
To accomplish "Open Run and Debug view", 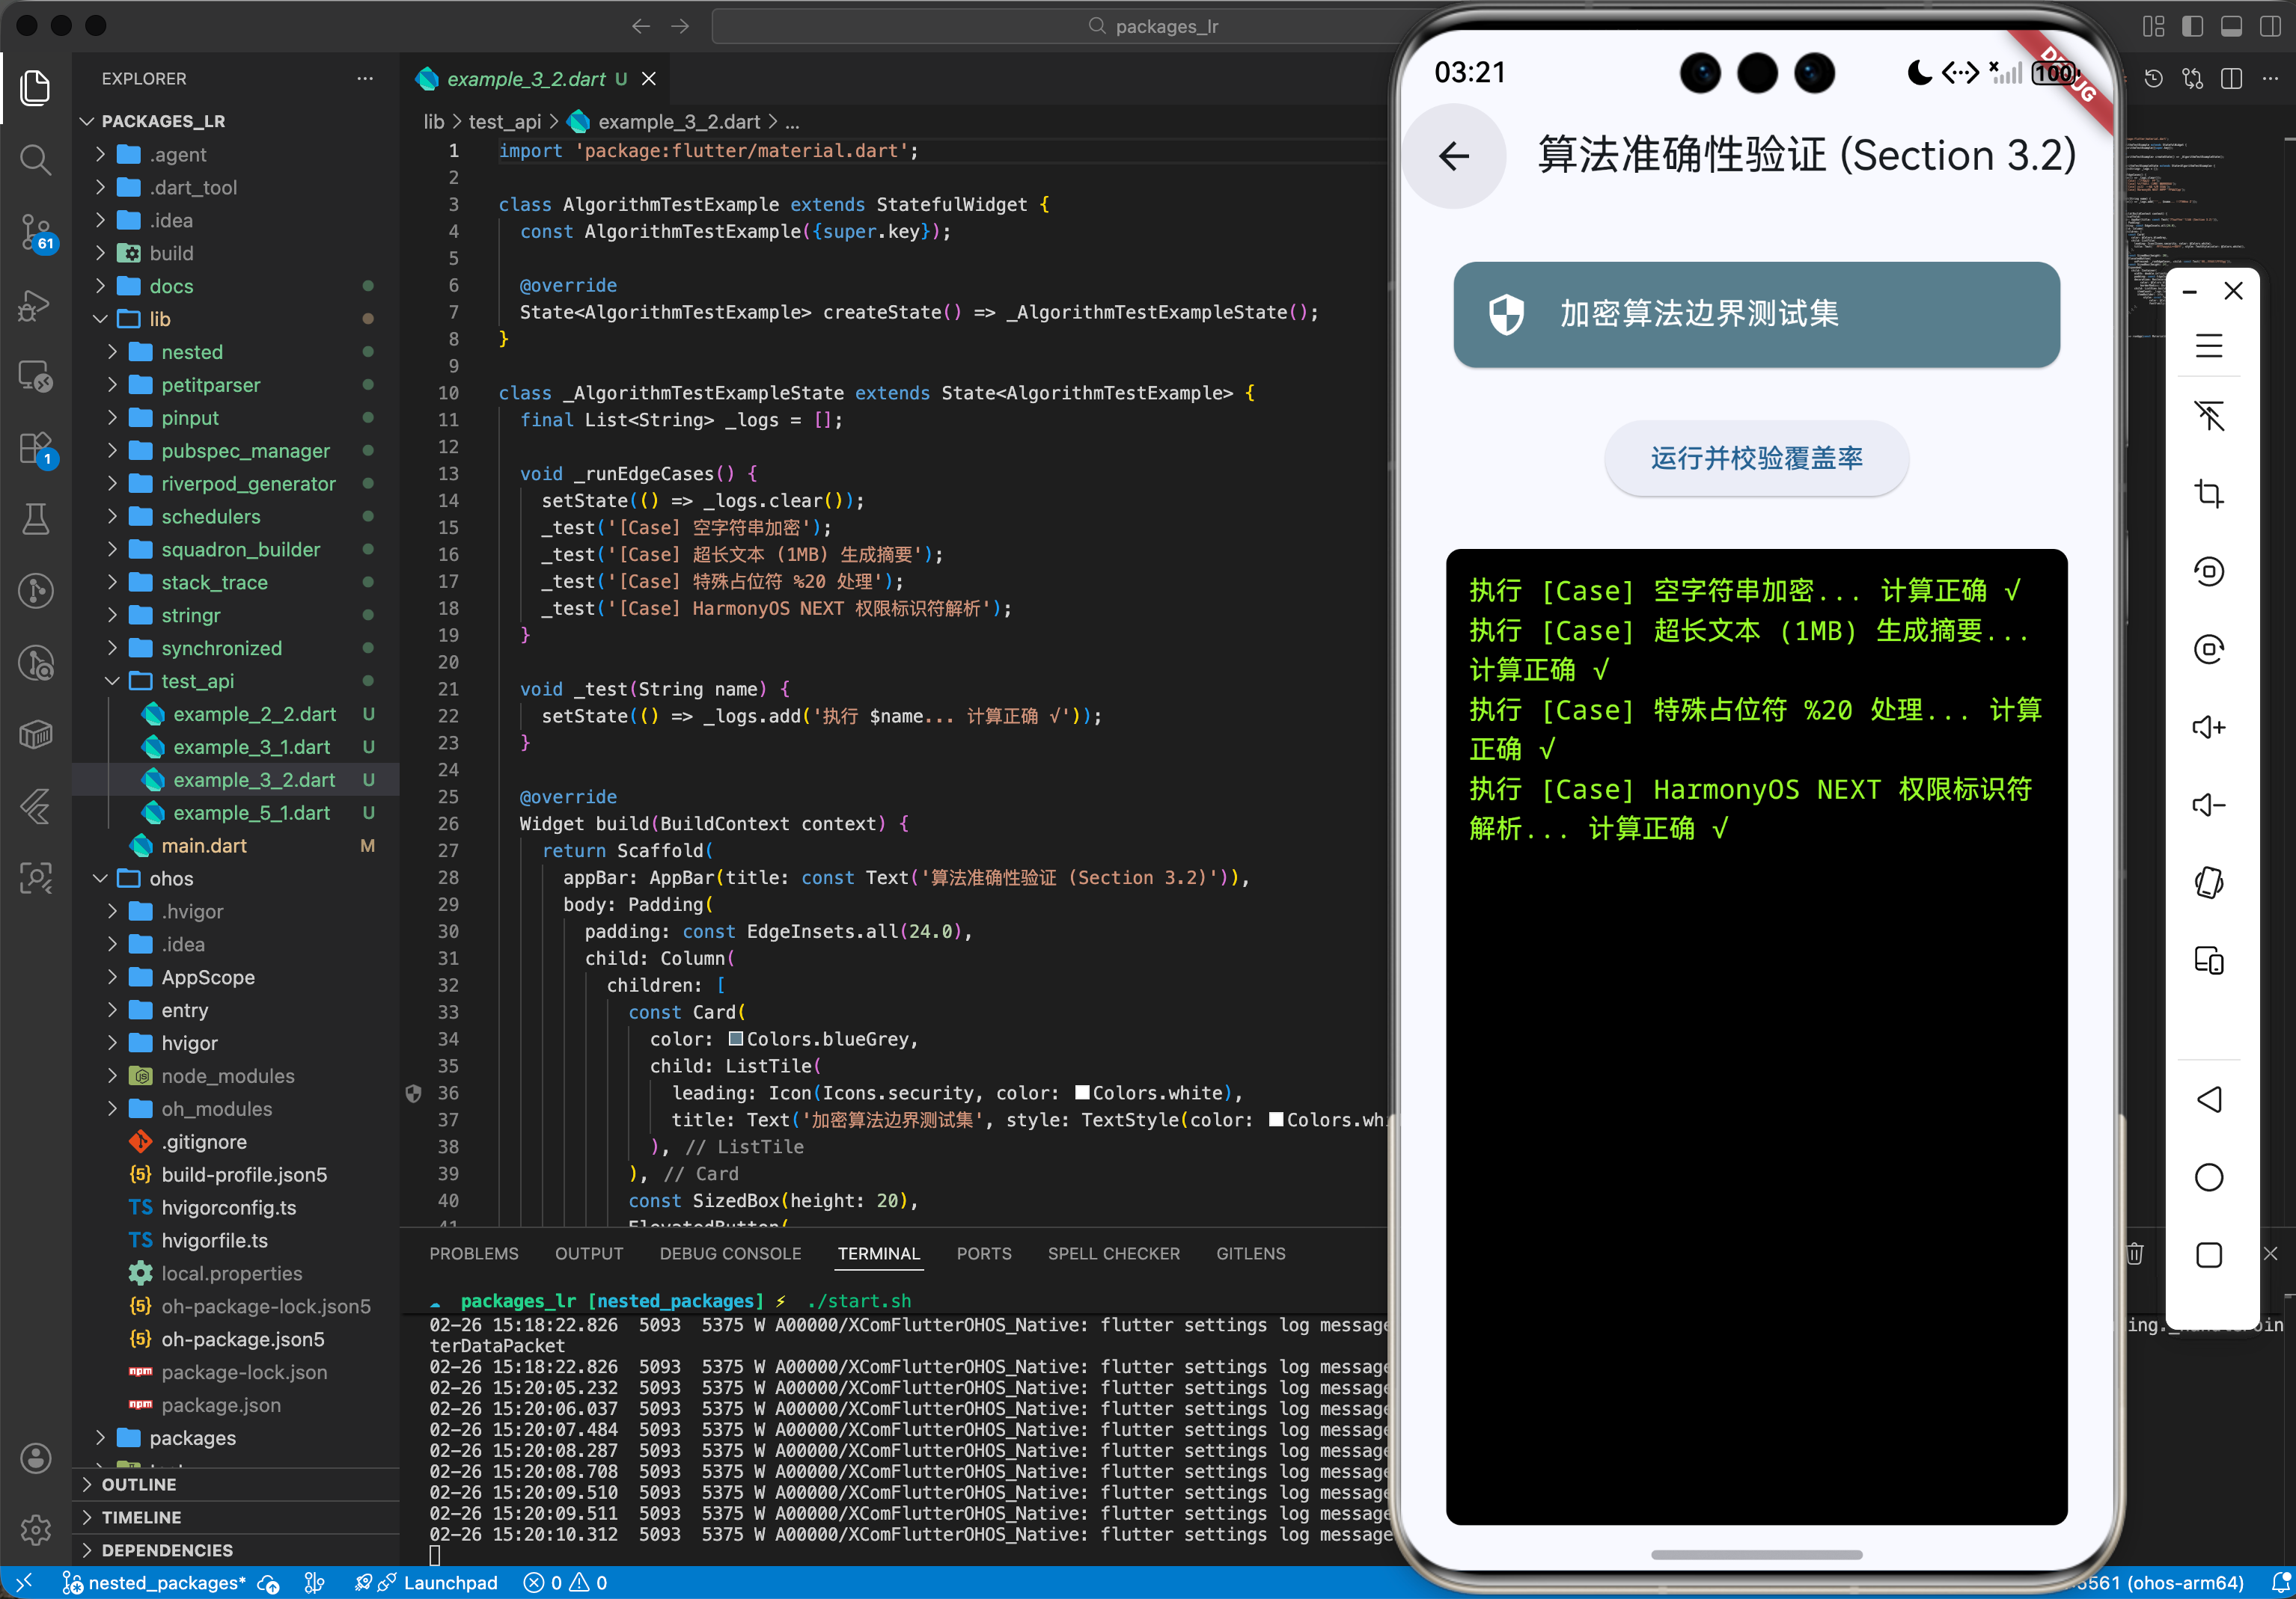I will pos(36,305).
